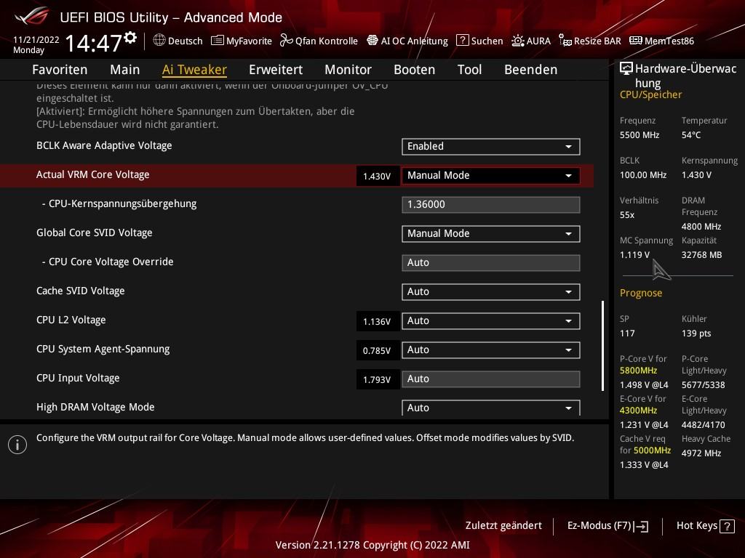
Task: Switch to the Tool tab
Action: (x=469, y=70)
